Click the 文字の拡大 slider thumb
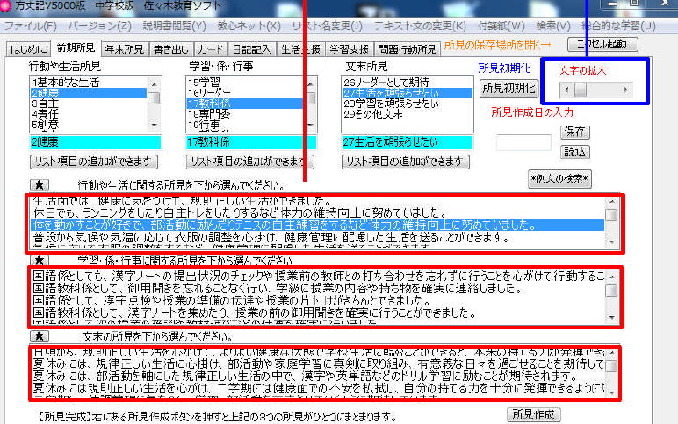678x424 pixels. [x=581, y=90]
